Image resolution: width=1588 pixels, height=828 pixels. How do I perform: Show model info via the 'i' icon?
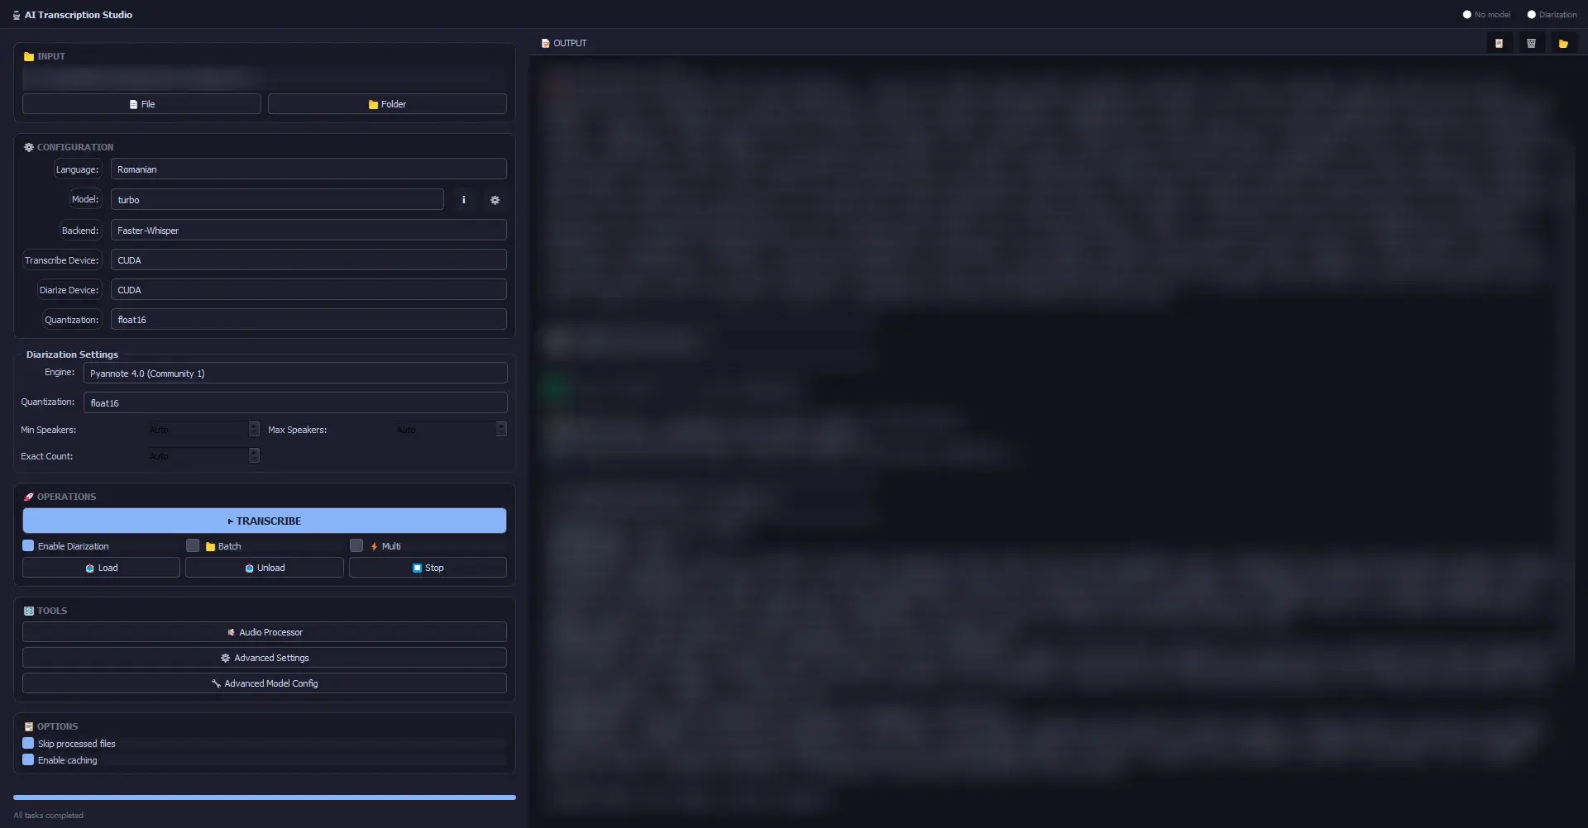tap(463, 200)
